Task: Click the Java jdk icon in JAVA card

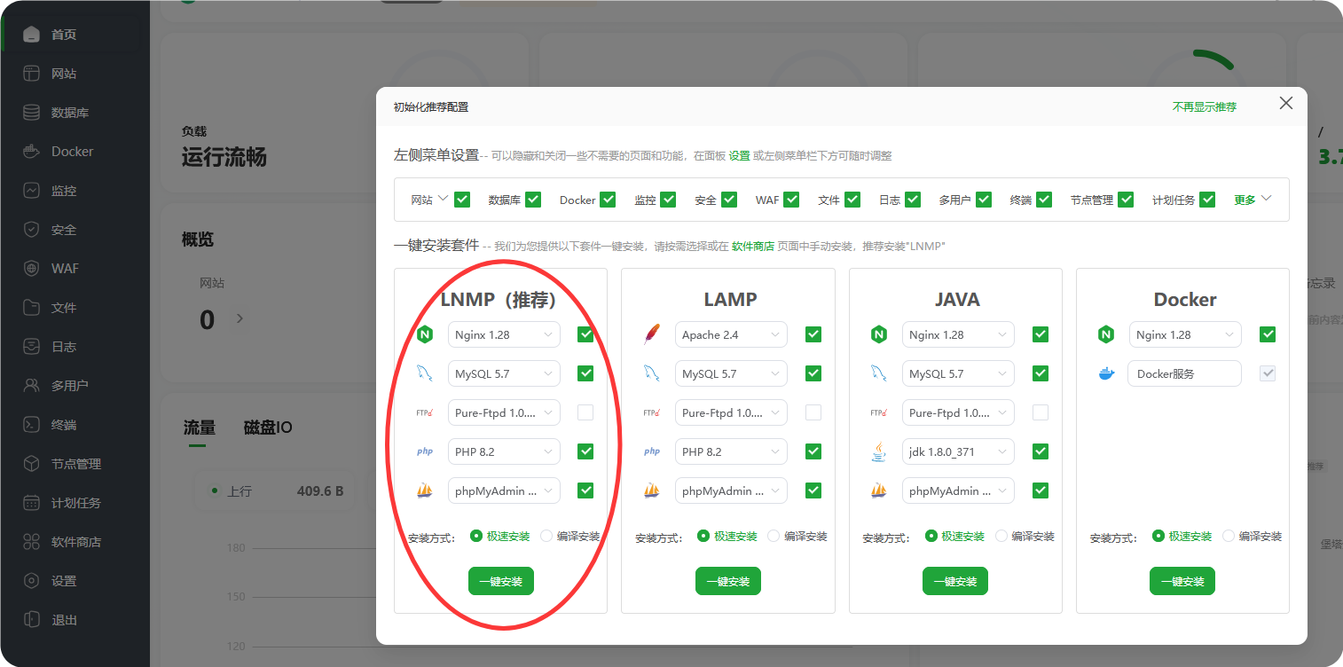Action: point(879,451)
